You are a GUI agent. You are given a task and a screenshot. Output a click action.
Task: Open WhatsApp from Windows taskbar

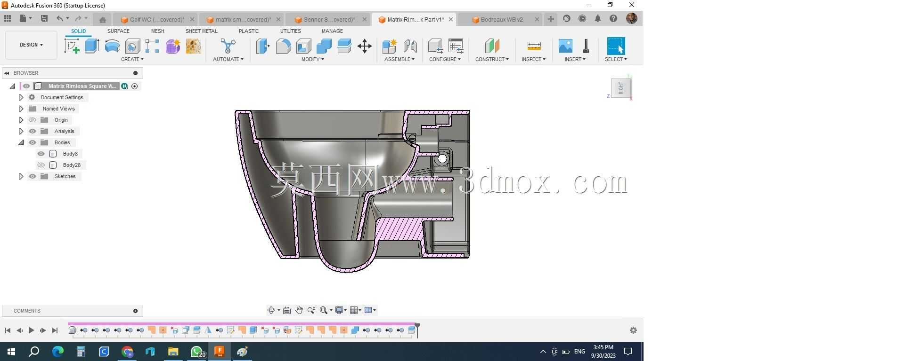(197, 352)
